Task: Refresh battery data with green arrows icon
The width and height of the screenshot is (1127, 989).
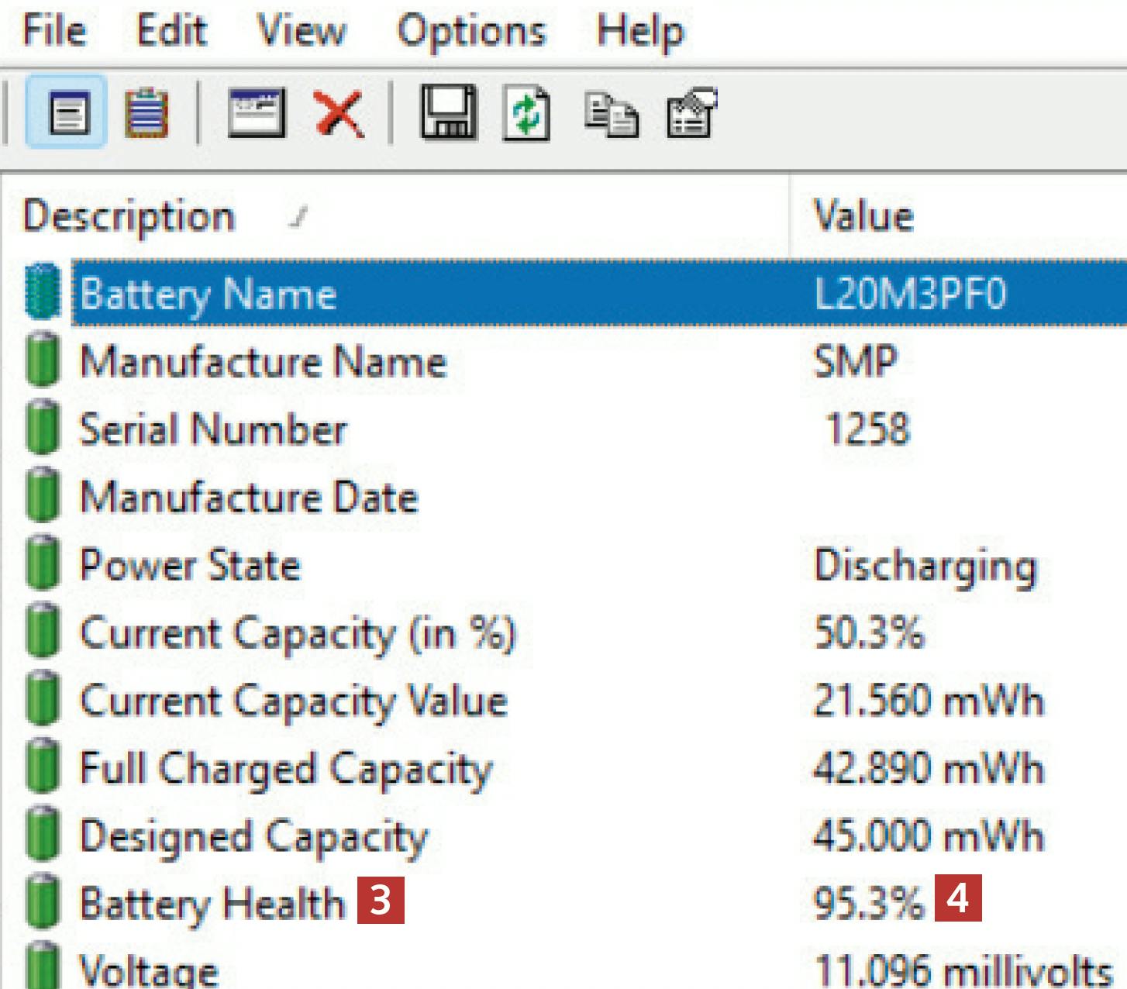Action: point(527,113)
